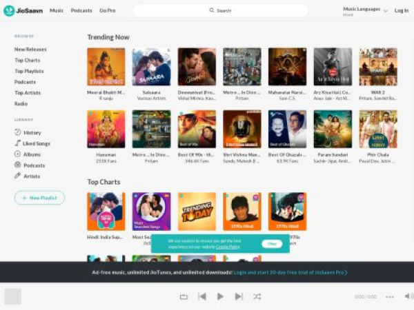Open the 1970s Hindi chart cover

click(287, 211)
